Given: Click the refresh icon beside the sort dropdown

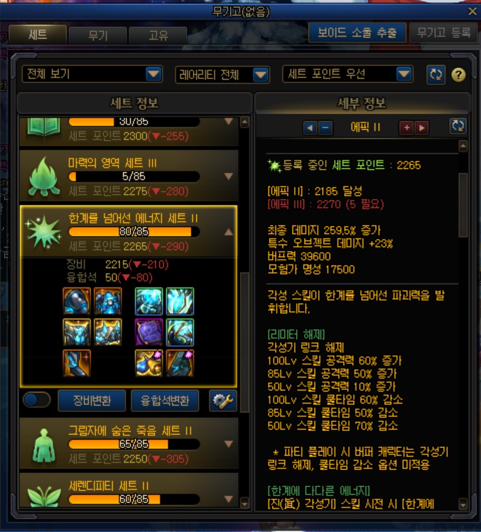Looking at the screenshot, I should (436, 75).
